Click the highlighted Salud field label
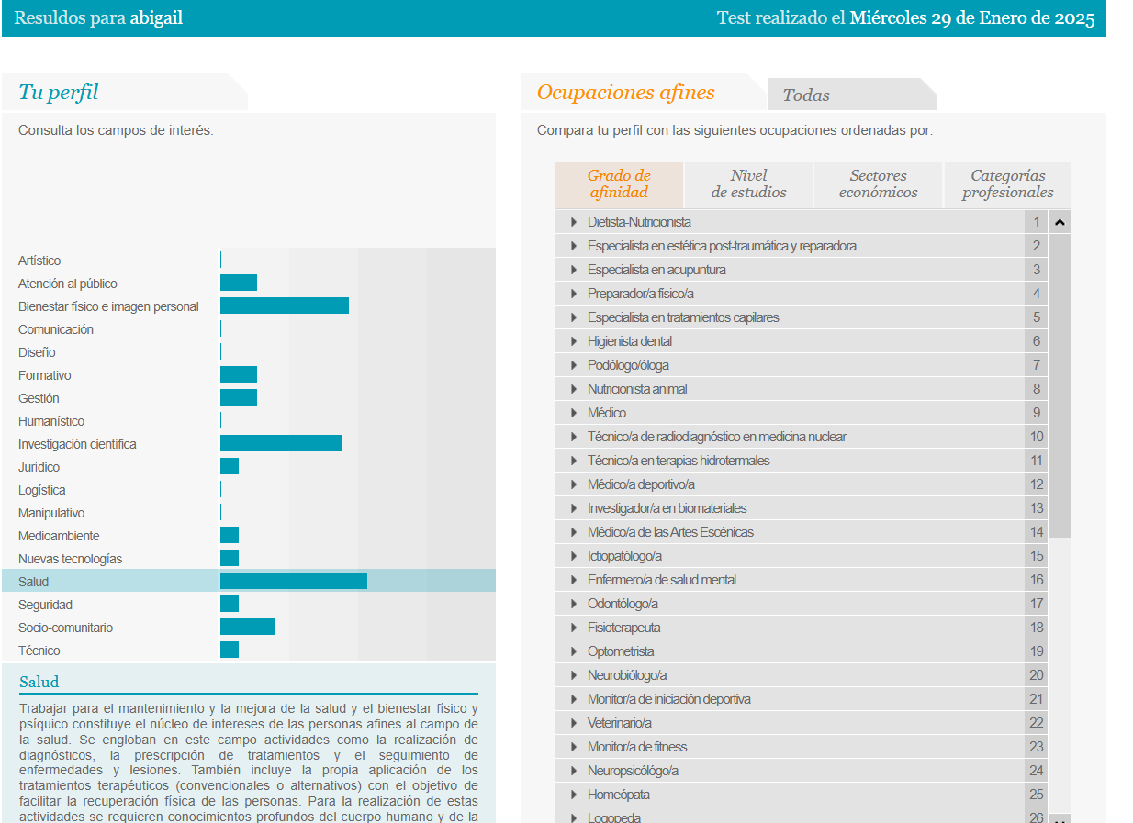 [x=34, y=582]
